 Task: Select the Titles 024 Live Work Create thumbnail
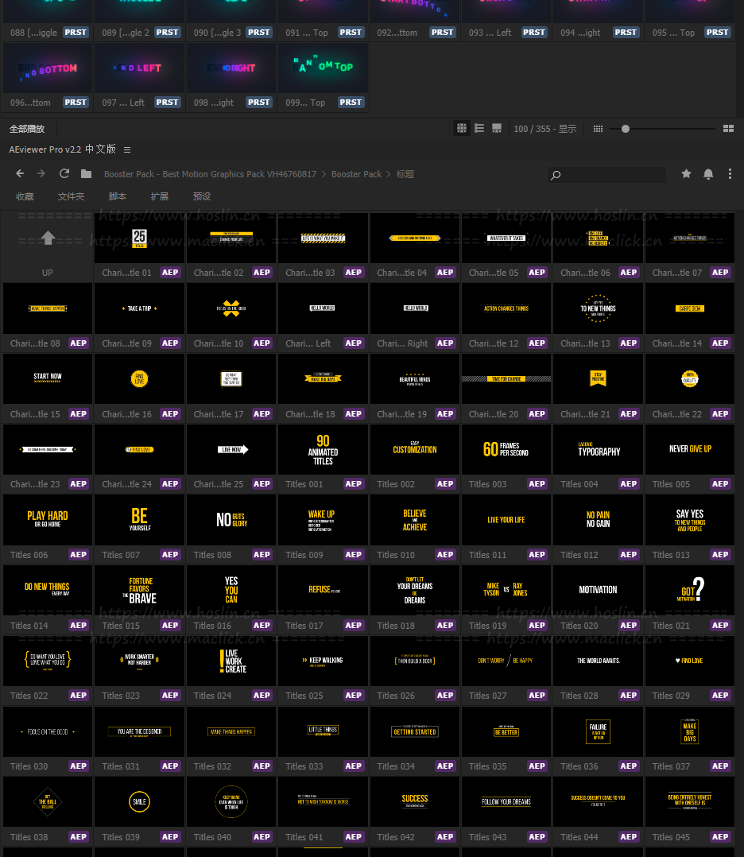click(x=231, y=661)
